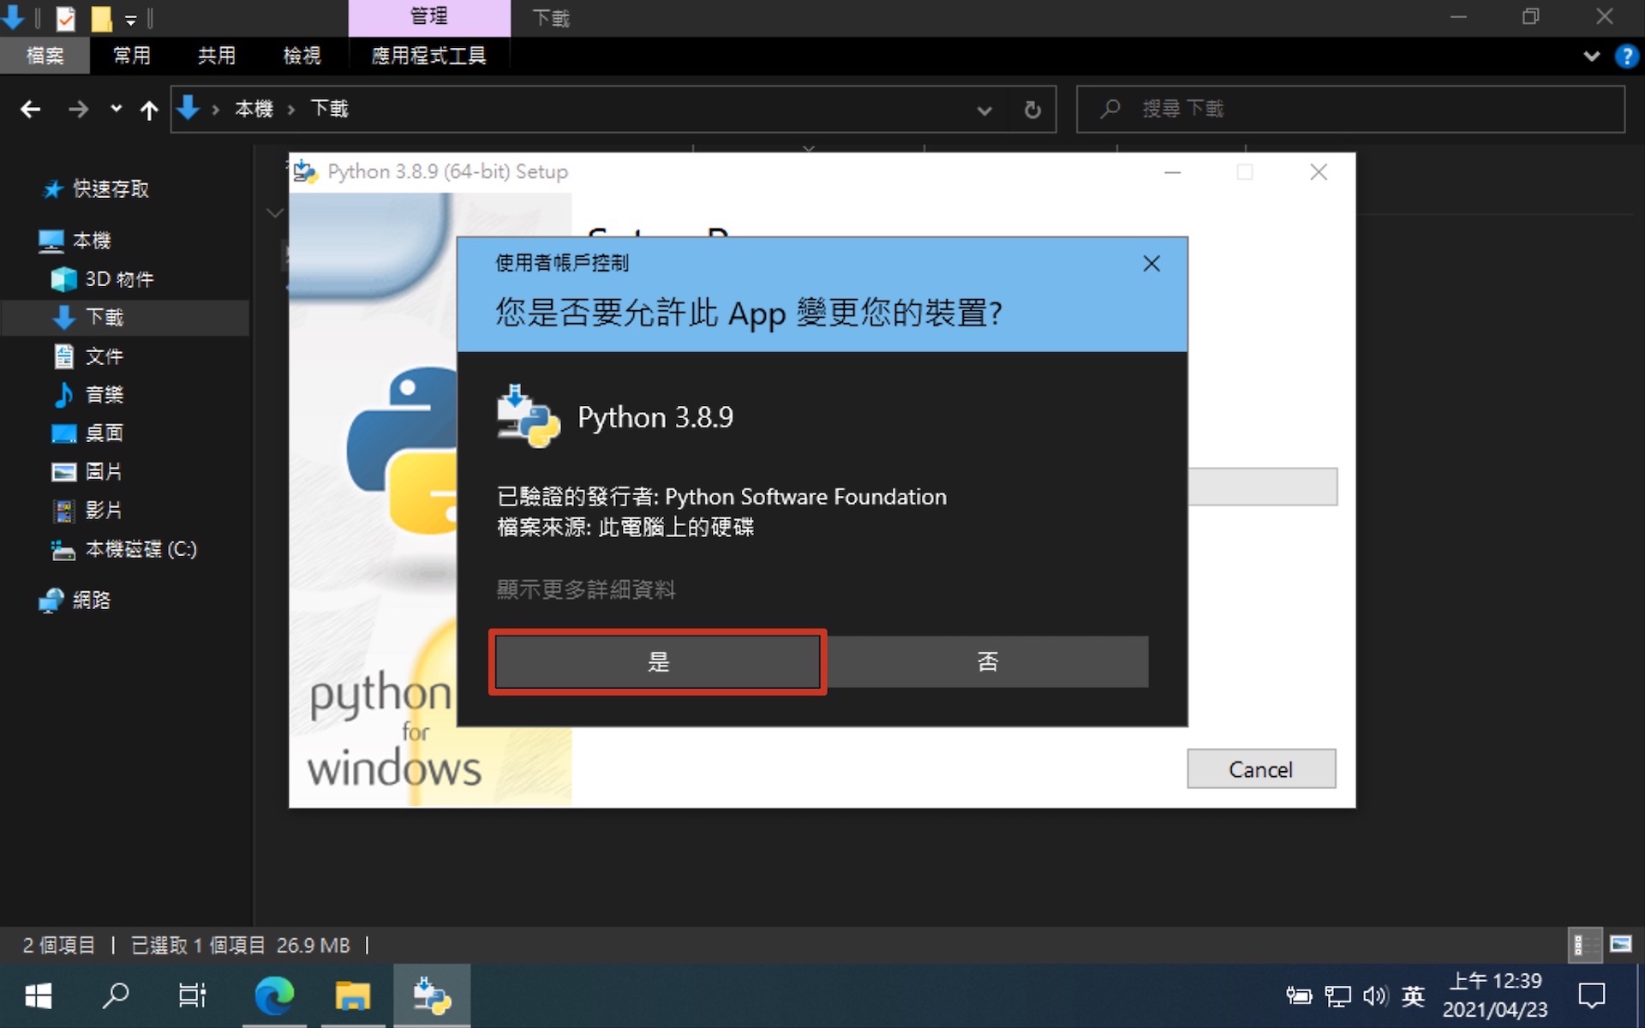Close the 使用者帳戶控制 dialog
The height and width of the screenshot is (1028, 1645).
[x=1151, y=263]
